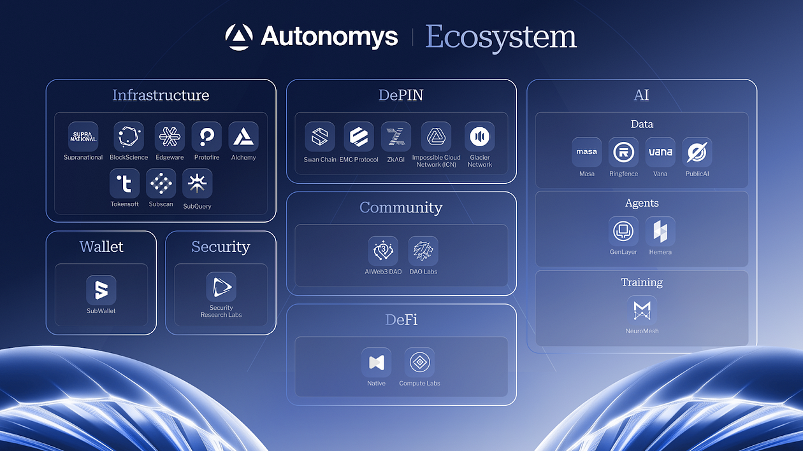Click the Ecosystem title text
Image resolution: width=803 pixels, height=451 pixels.
(x=501, y=38)
